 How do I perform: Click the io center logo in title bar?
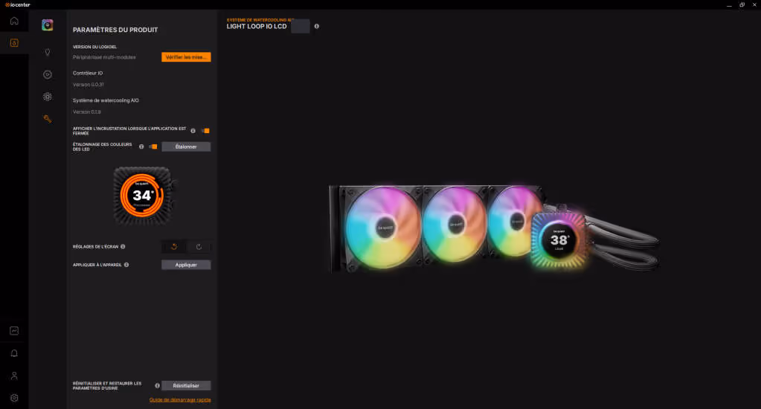point(17,4)
